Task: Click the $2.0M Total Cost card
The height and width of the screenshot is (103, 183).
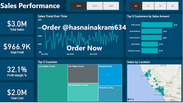Action: (17, 93)
